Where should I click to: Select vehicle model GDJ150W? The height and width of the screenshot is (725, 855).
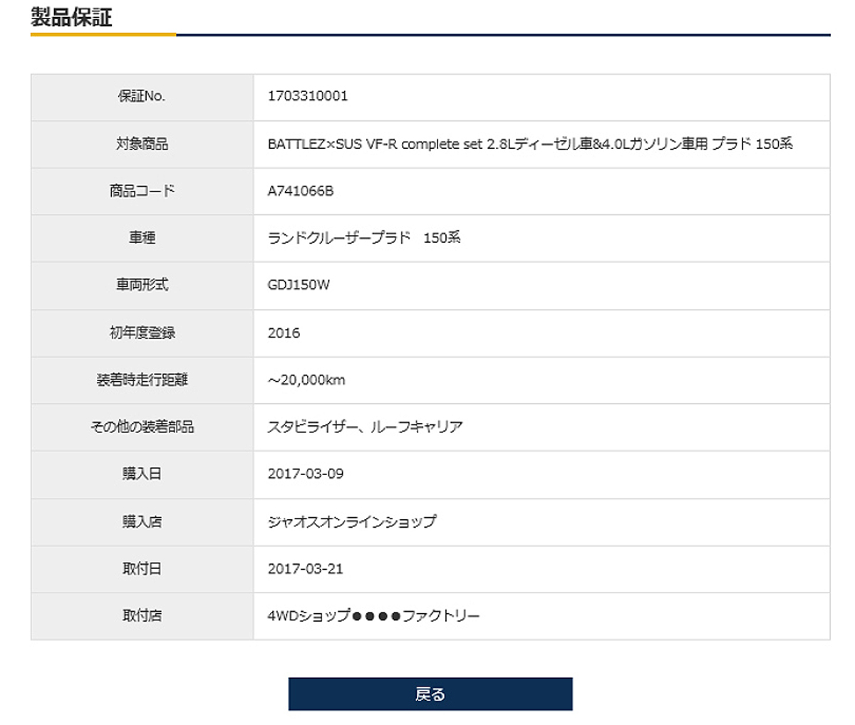(x=299, y=285)
